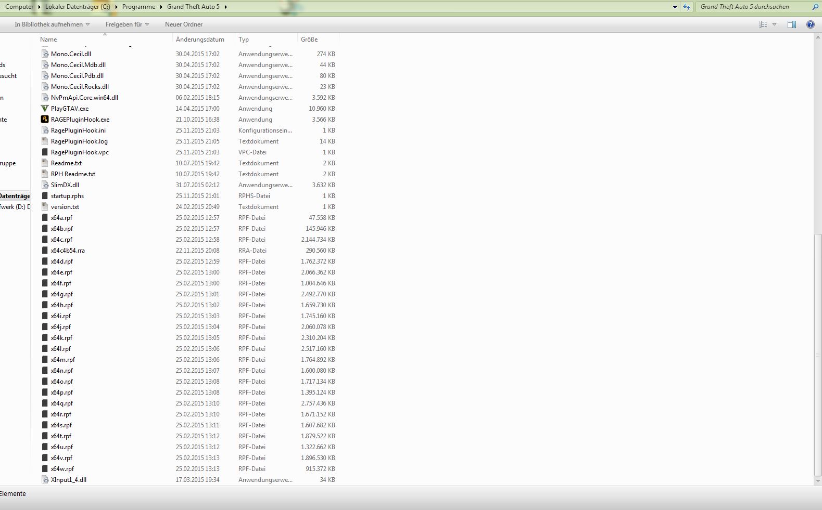This screenshot has height=510, width=822.
Task: Click the RagePluginHook.vpc file icon
Action: [45, 152]
